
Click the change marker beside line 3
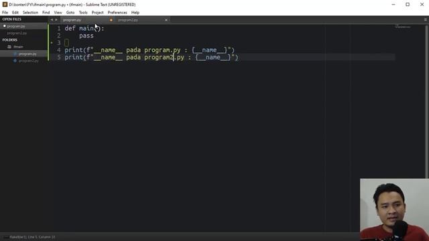[x=52, y=43]
